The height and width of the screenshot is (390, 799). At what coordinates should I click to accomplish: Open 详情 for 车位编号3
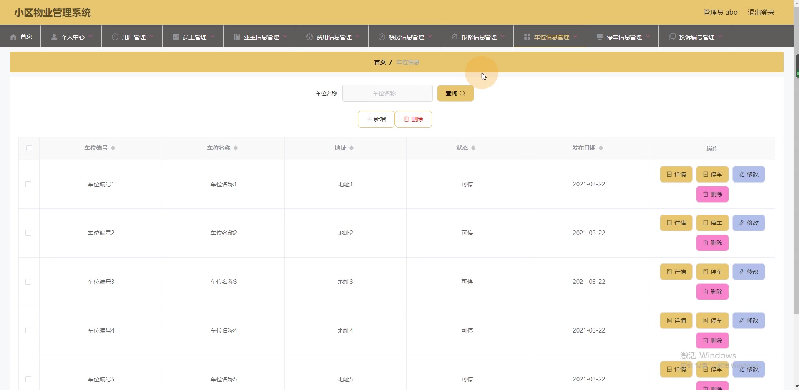pos(676,272)
